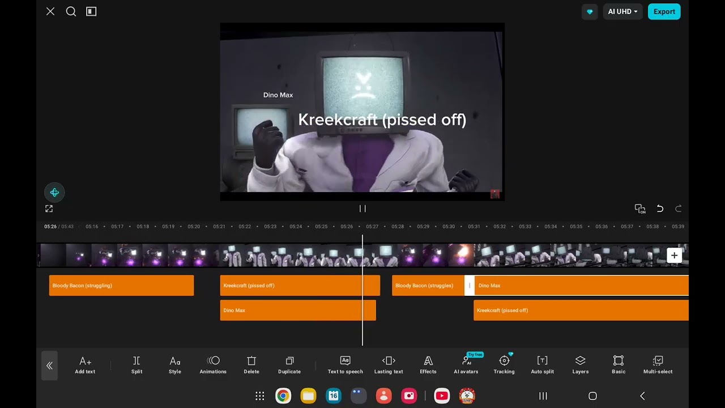
Task: Close the editor with the X icon
Action: pyautogui.click(x=50, y=11)
